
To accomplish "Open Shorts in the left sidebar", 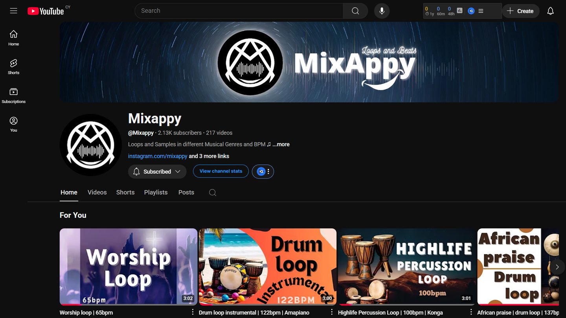I will (14, 67).
